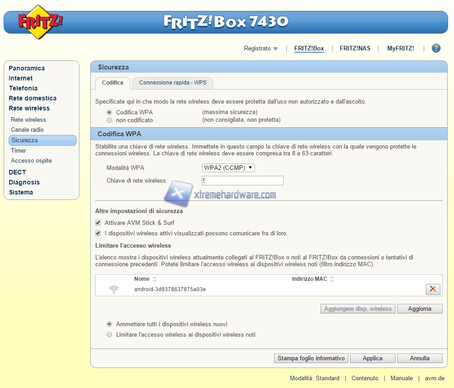The height and width of the screenshot is (388, 454).
Task: Choose Limitare l'accesso wireless radio option
Action: [109, 335]
